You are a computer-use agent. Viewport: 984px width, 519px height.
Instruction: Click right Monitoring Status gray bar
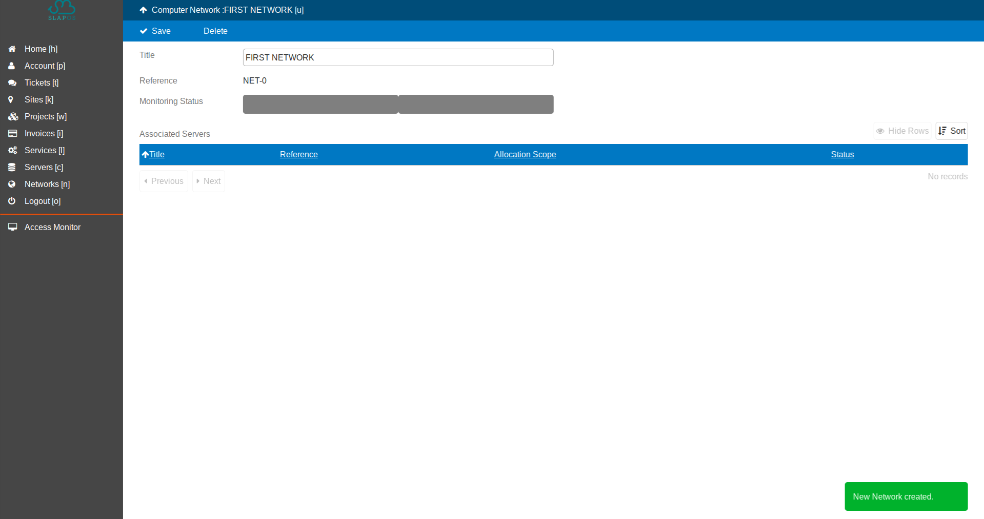(x=476, y=105)
